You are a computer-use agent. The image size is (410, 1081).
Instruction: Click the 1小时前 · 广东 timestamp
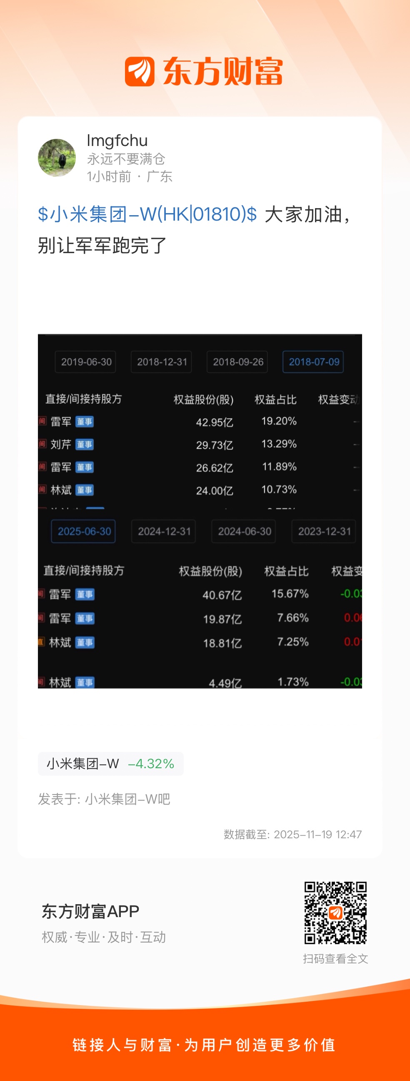click(x=130, y=177)
